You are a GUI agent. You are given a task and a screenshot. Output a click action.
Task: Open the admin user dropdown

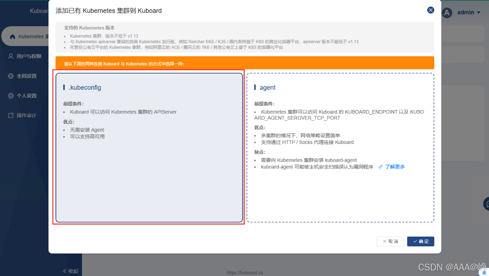pyautogui.click(x=469, y=12)
